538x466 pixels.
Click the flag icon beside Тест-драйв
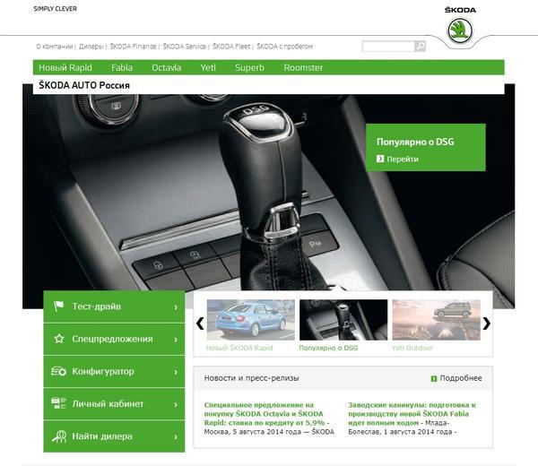[58, 306]
